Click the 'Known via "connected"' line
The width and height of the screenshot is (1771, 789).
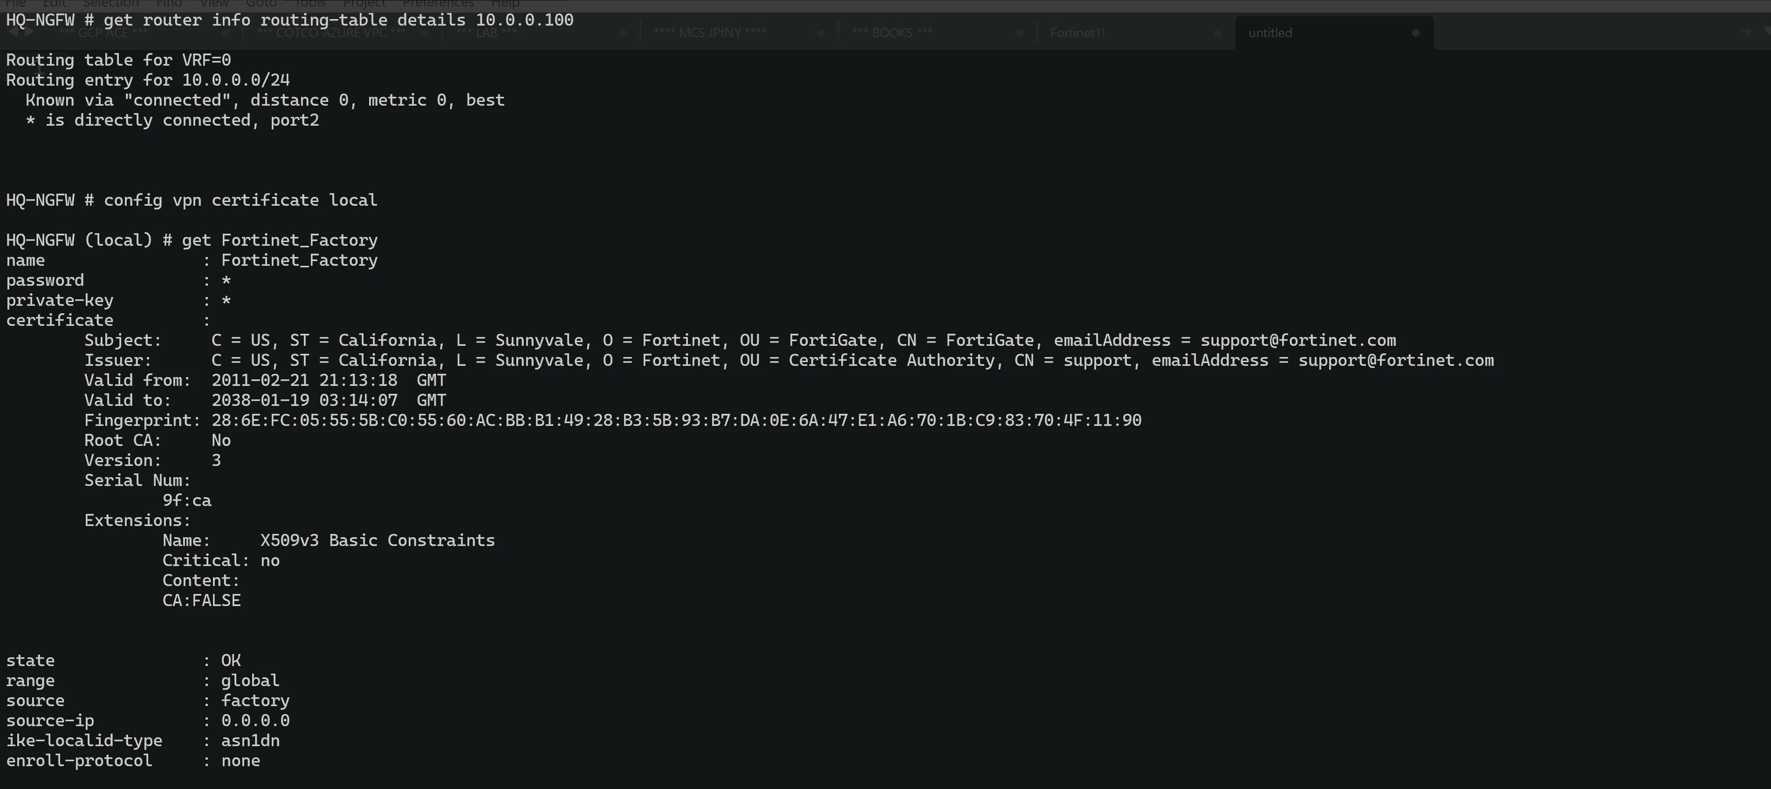point(265,100)
